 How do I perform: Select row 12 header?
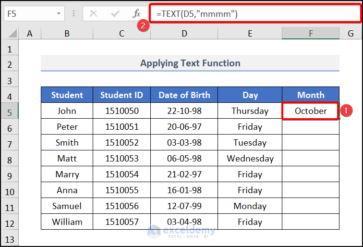point(9,222)
